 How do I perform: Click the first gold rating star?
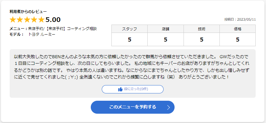[13, 20]
